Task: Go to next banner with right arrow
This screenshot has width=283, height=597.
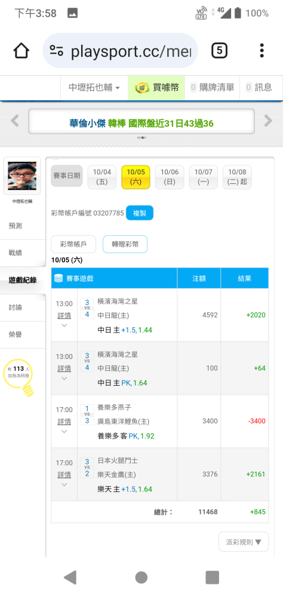Action: (269, 121)
